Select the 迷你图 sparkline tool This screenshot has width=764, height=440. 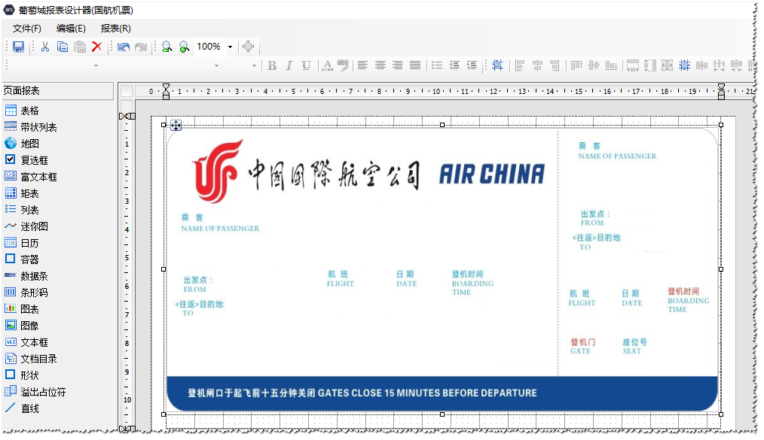pos(34,226)
